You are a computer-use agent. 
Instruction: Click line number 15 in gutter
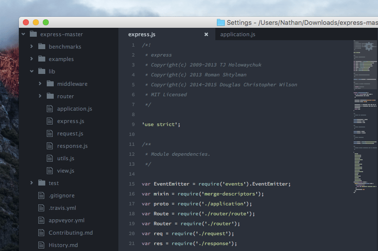pos(132,184)
